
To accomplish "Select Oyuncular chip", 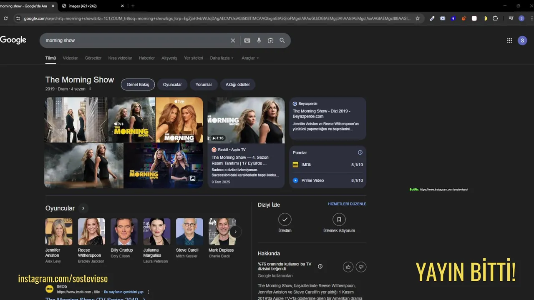I will point(172,85).
